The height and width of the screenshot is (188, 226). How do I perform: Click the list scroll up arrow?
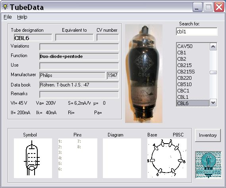click(213, 47)
